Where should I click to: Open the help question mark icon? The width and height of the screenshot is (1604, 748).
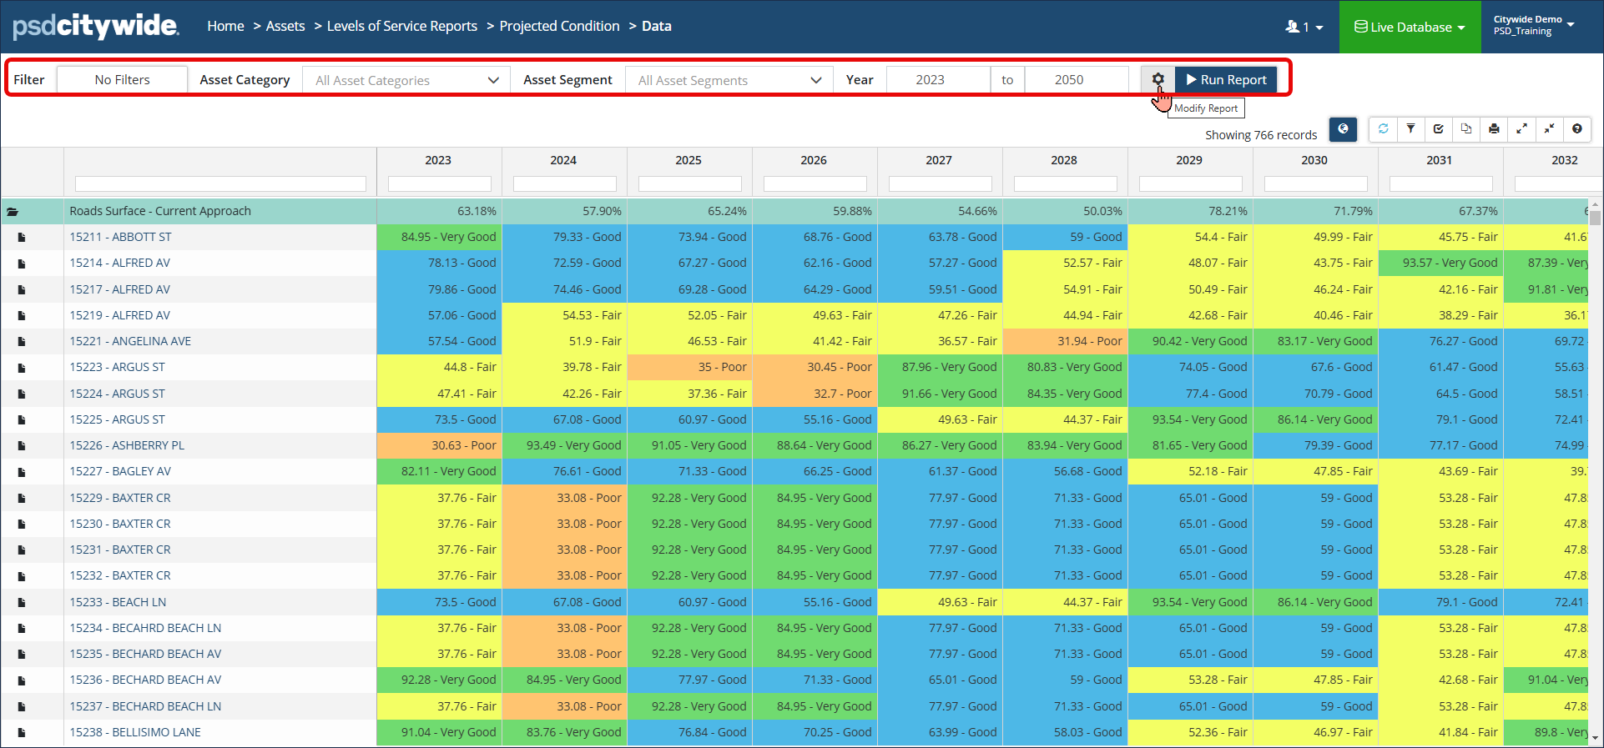[x=1576, y=129]
